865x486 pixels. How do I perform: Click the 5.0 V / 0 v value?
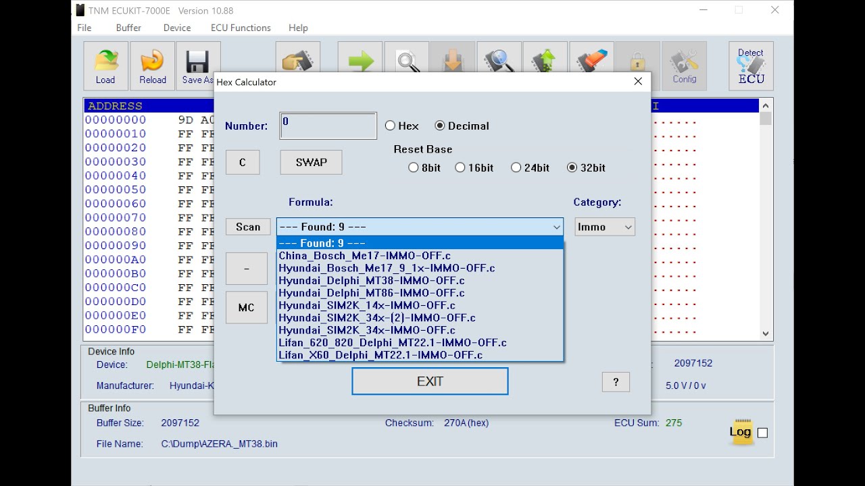[x=686, y=385]
